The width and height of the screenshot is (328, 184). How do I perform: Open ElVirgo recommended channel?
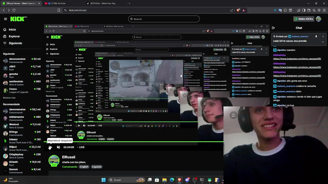tap(22, 133)
